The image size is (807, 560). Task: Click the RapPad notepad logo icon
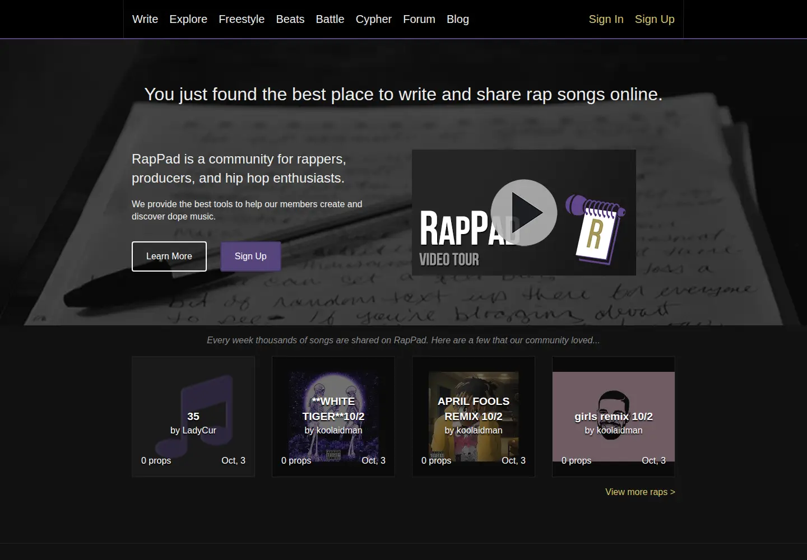pyautogui.click(x=595, y=230)
